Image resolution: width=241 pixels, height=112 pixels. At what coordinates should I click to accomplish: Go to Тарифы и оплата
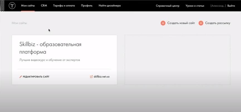(x=64, y=6)
